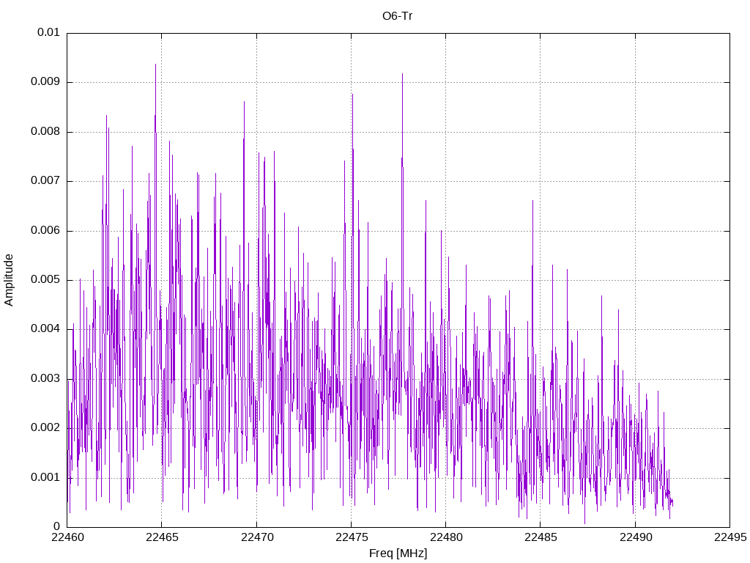
Task: Click the 0.008 y-axis tick label
Action: (x=45, y=131)
